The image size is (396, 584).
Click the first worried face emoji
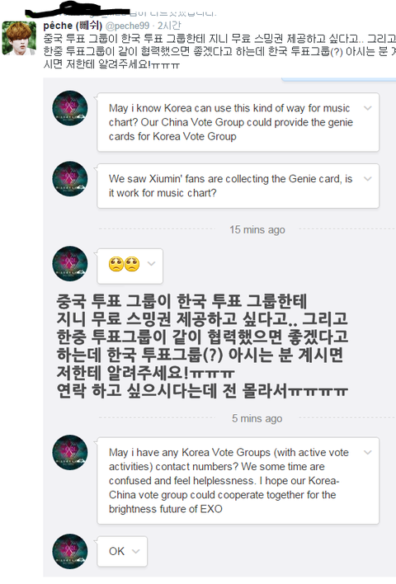click(x=115, y=264)
